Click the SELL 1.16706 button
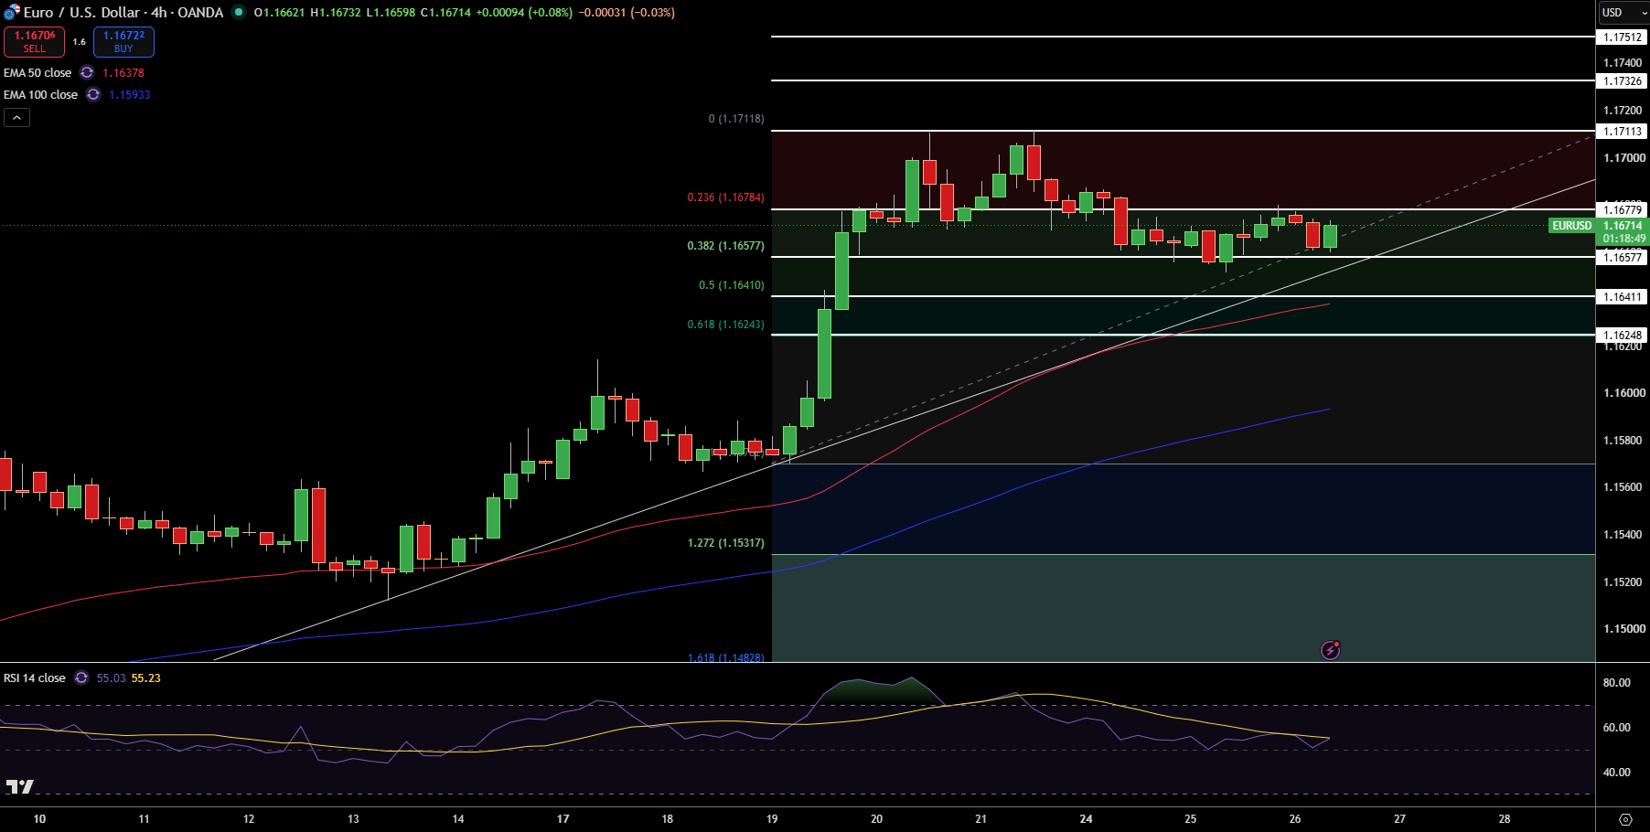Image resolution: width=1650 pixels, height=832 pixels. (35, 41)
